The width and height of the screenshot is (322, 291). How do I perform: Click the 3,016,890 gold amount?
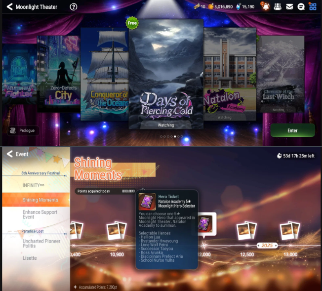[223, 7]
